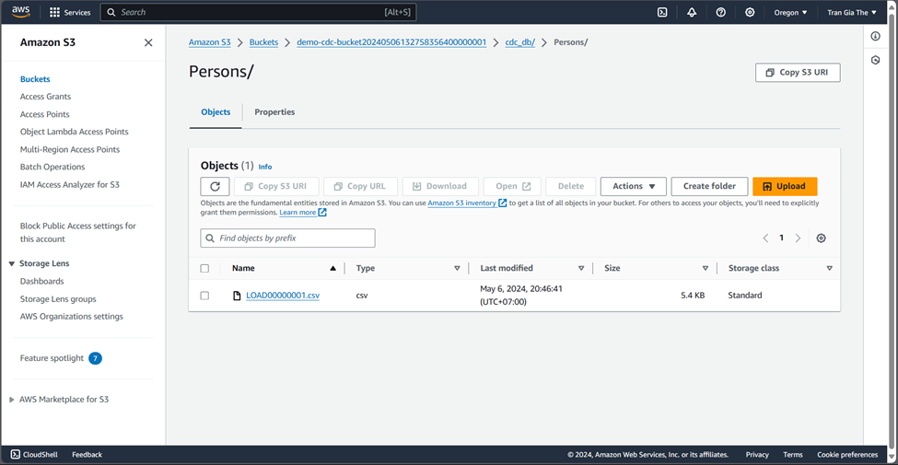Click the file icon beside LOAD00000001.csv
898x465 pixels.
[x=237, y=296]
